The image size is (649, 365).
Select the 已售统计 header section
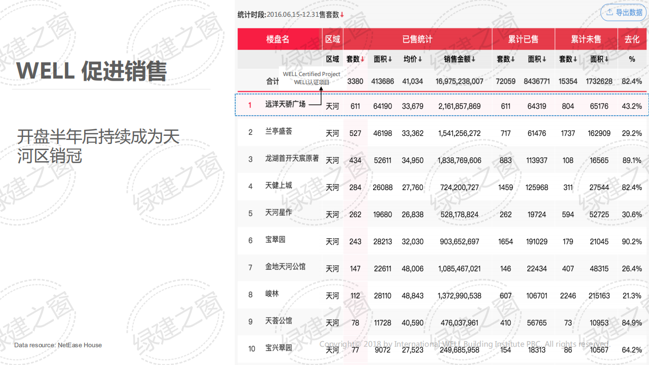[x=416, y=39]
